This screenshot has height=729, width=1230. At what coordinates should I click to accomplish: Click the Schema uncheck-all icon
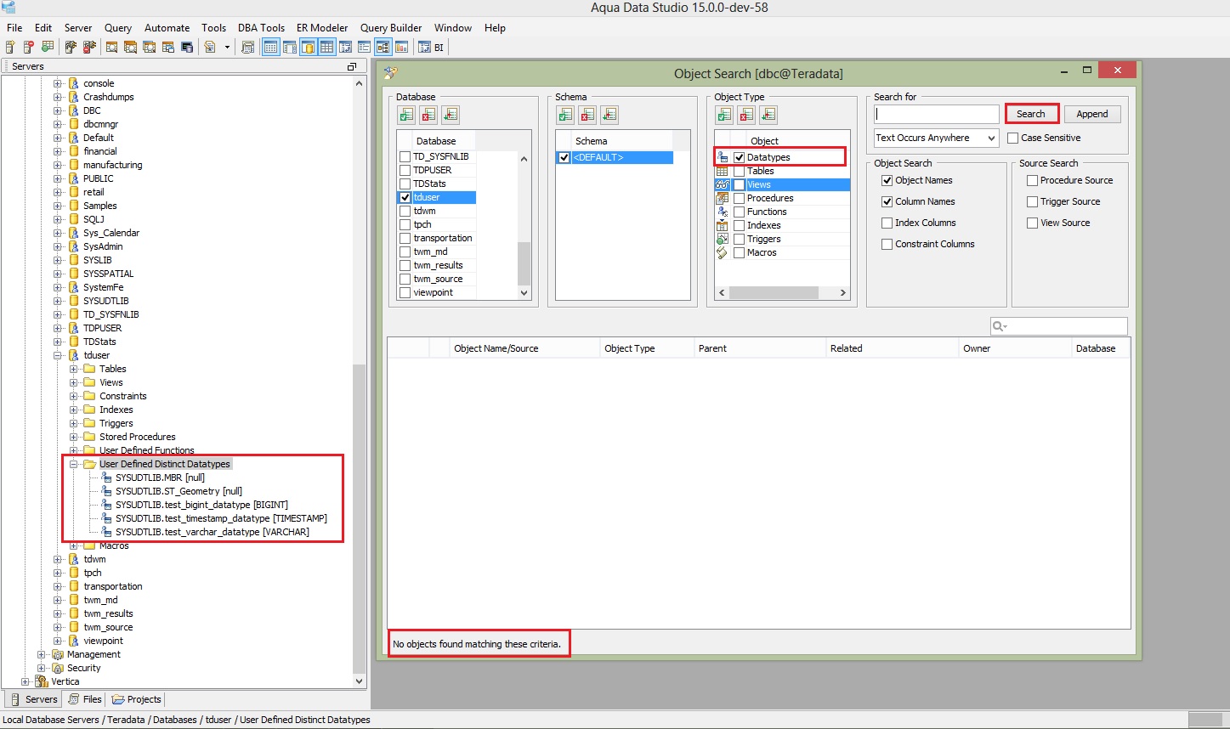587,115
